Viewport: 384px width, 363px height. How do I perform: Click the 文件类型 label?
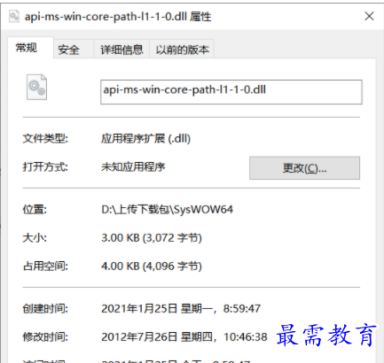coord(45,138)
